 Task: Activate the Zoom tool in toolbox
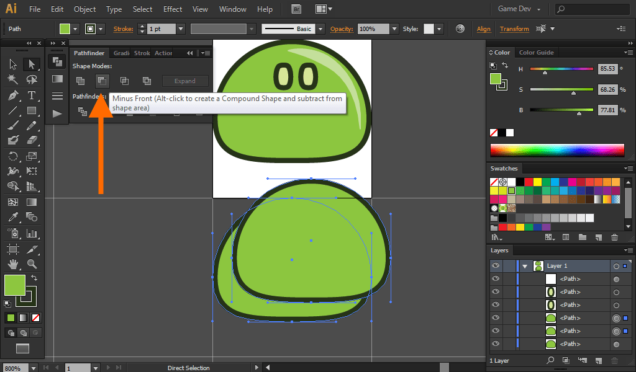[32, 263]
